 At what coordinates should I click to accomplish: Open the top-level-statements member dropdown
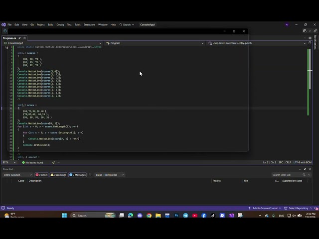tap(257, 43)
